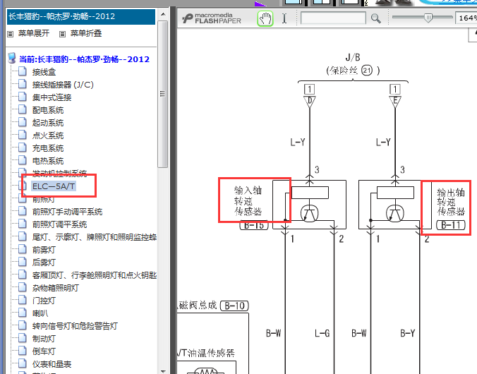The height and width of the screenshot is (374, 477).
Task: Click page icon next to 喇叭
Action: (22, 313)
